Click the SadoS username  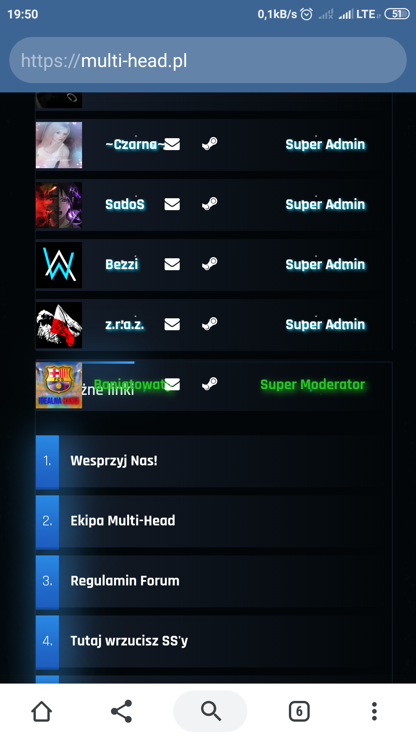pyautogui.click(x=125, y=204)
